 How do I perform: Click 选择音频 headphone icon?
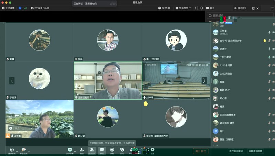pyautogui.click(x=12, y=151)
